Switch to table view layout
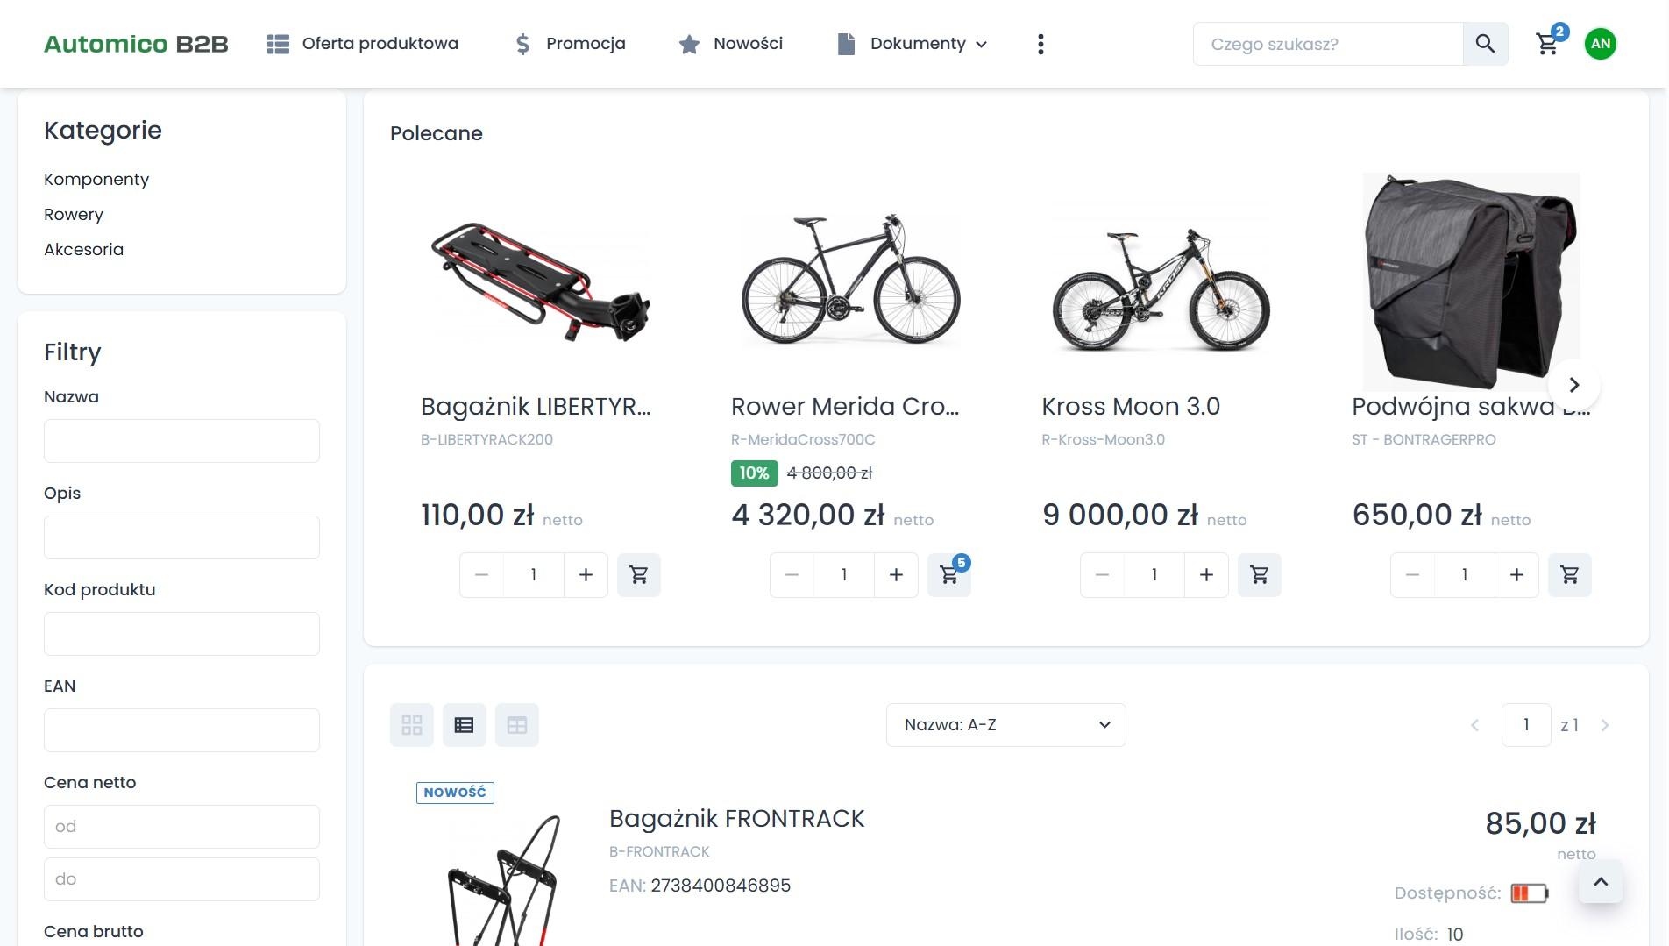Viewport: 1669px width, 946px height. [517, 725]
